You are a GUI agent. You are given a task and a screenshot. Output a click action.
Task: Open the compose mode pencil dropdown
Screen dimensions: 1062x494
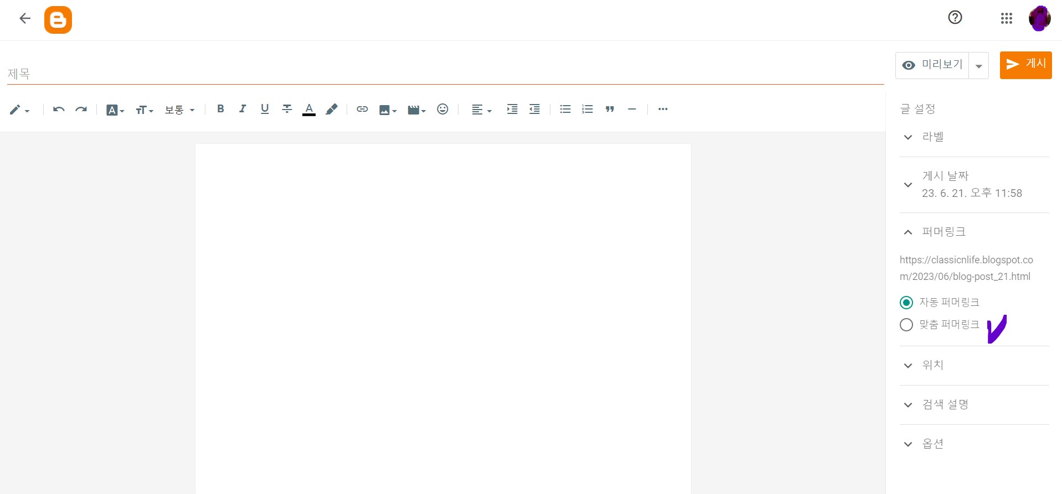coord(19,110)
